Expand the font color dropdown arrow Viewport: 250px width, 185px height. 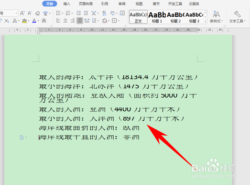38,21
